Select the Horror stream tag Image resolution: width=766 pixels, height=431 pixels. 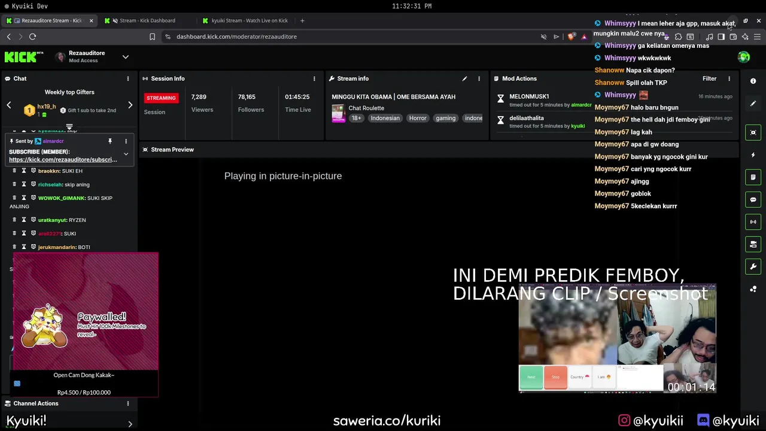(x=418, y=119)
